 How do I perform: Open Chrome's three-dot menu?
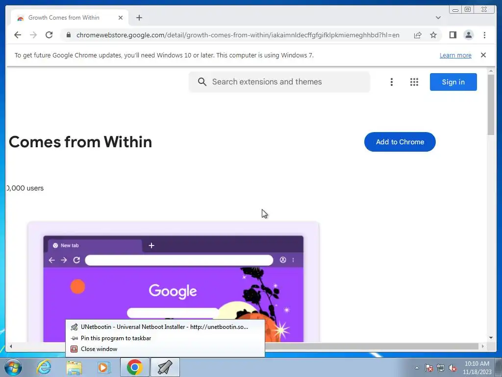484,35
